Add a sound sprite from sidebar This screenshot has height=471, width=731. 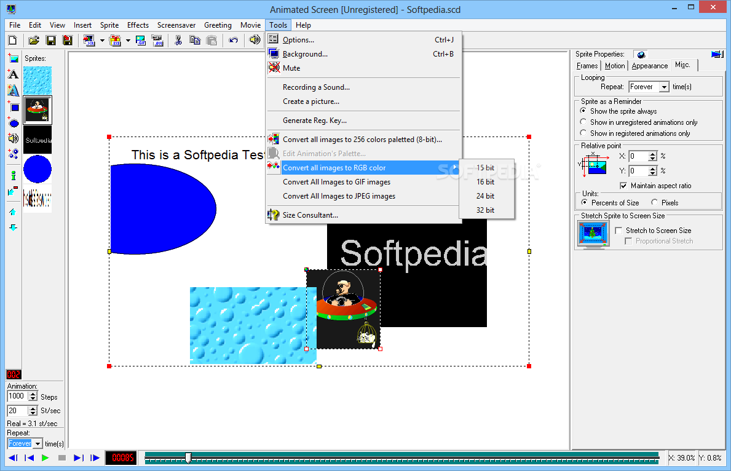(x=13, y=138)
